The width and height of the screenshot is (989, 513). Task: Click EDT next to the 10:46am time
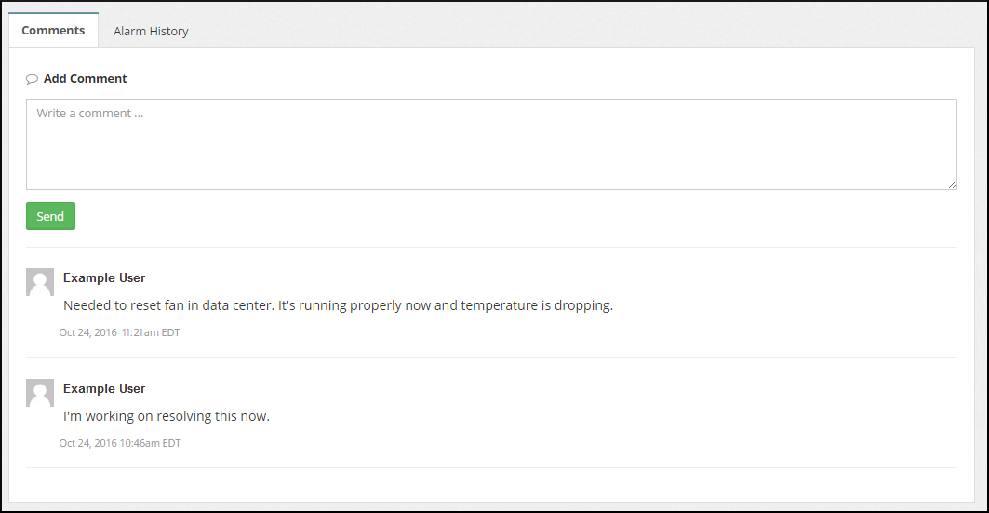(x=172, y=443)
